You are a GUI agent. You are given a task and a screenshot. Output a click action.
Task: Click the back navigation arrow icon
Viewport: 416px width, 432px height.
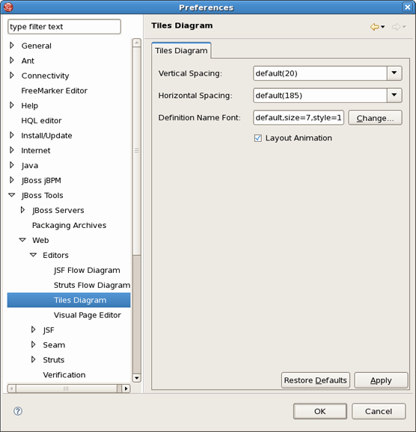point(374,27)
